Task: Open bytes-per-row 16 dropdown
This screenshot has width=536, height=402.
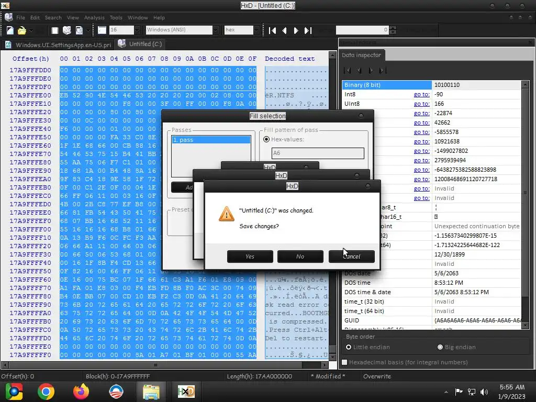Action: tap(137, 30)
